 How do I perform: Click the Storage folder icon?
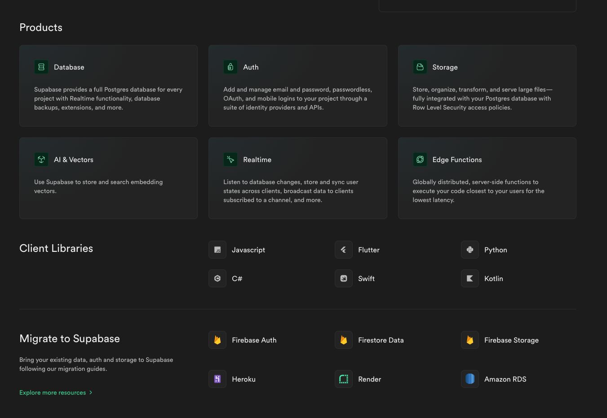point(420,67)
